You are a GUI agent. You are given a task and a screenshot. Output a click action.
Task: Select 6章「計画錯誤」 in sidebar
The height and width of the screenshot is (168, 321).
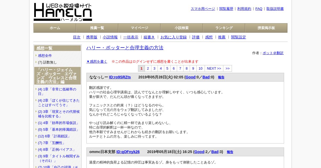54,136
